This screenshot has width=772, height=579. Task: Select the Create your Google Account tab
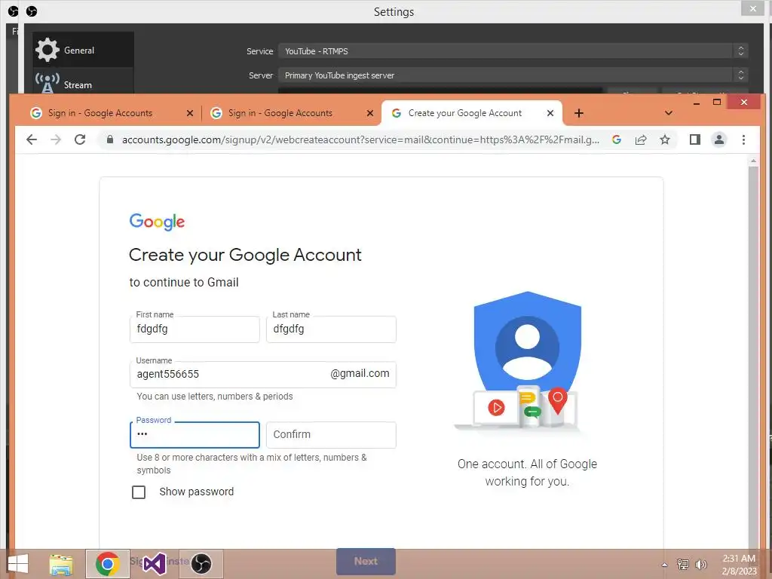472,113
